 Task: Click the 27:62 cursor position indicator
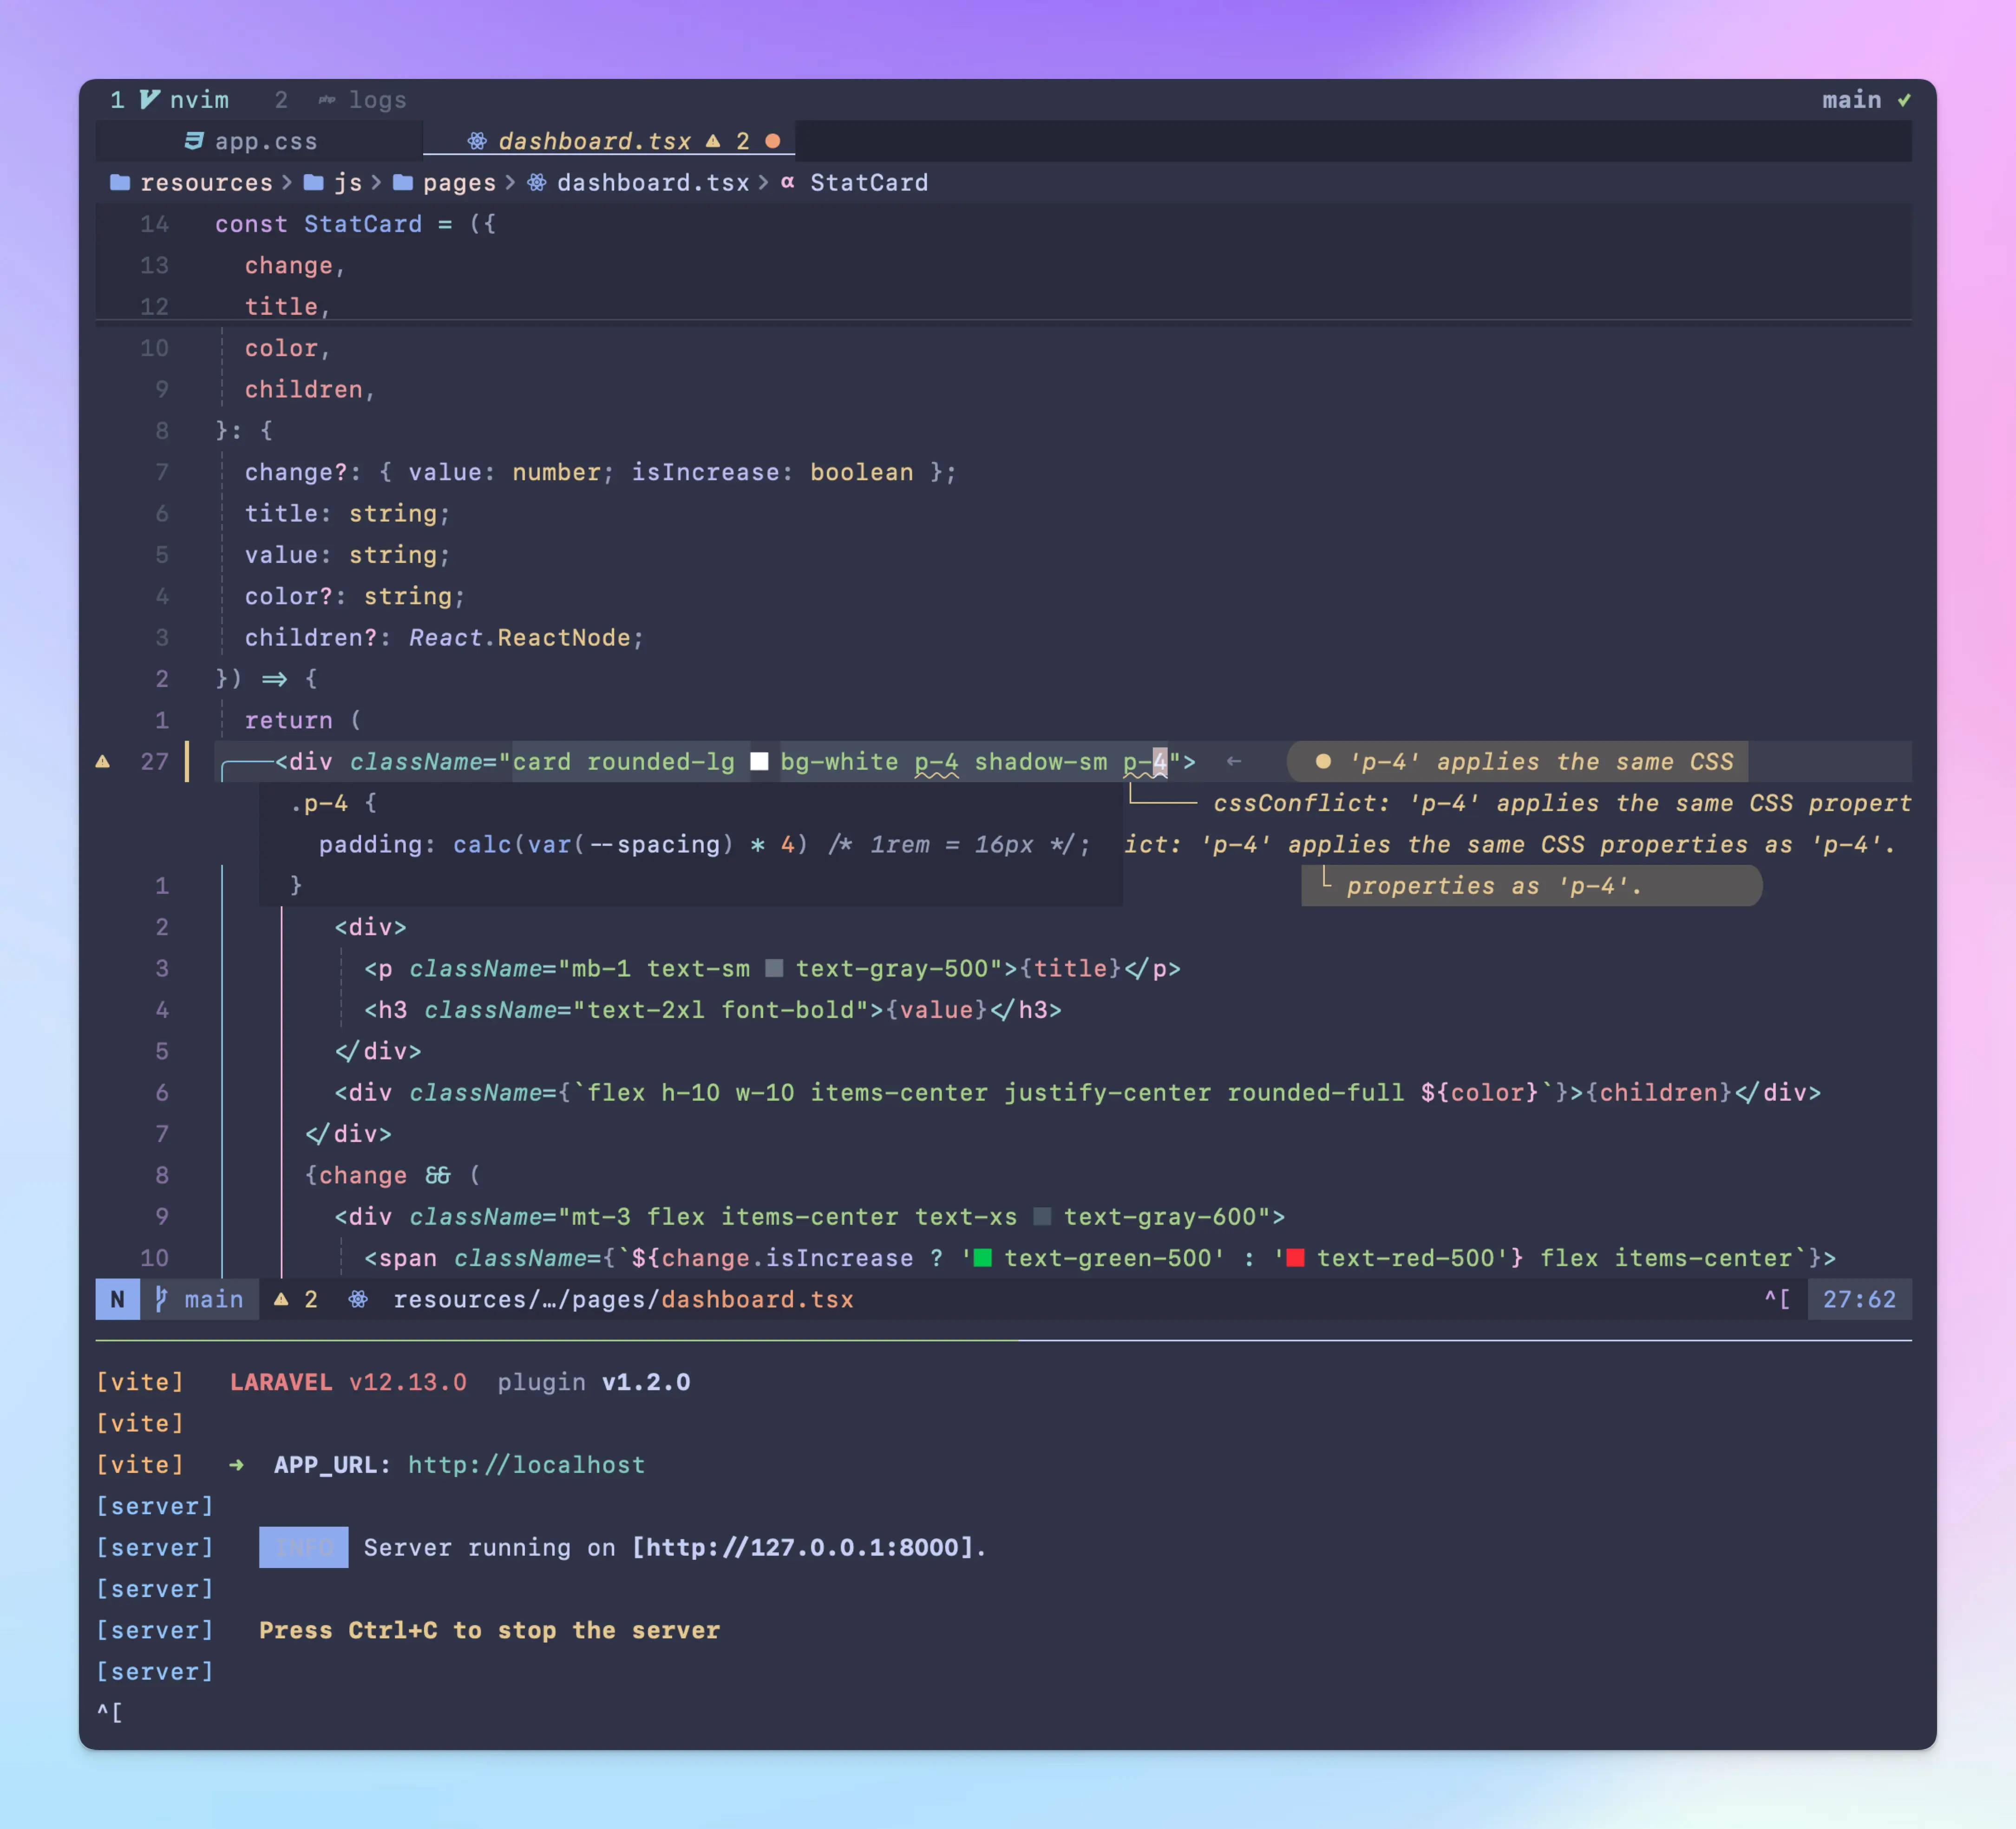click(x=1860, y=1299)
